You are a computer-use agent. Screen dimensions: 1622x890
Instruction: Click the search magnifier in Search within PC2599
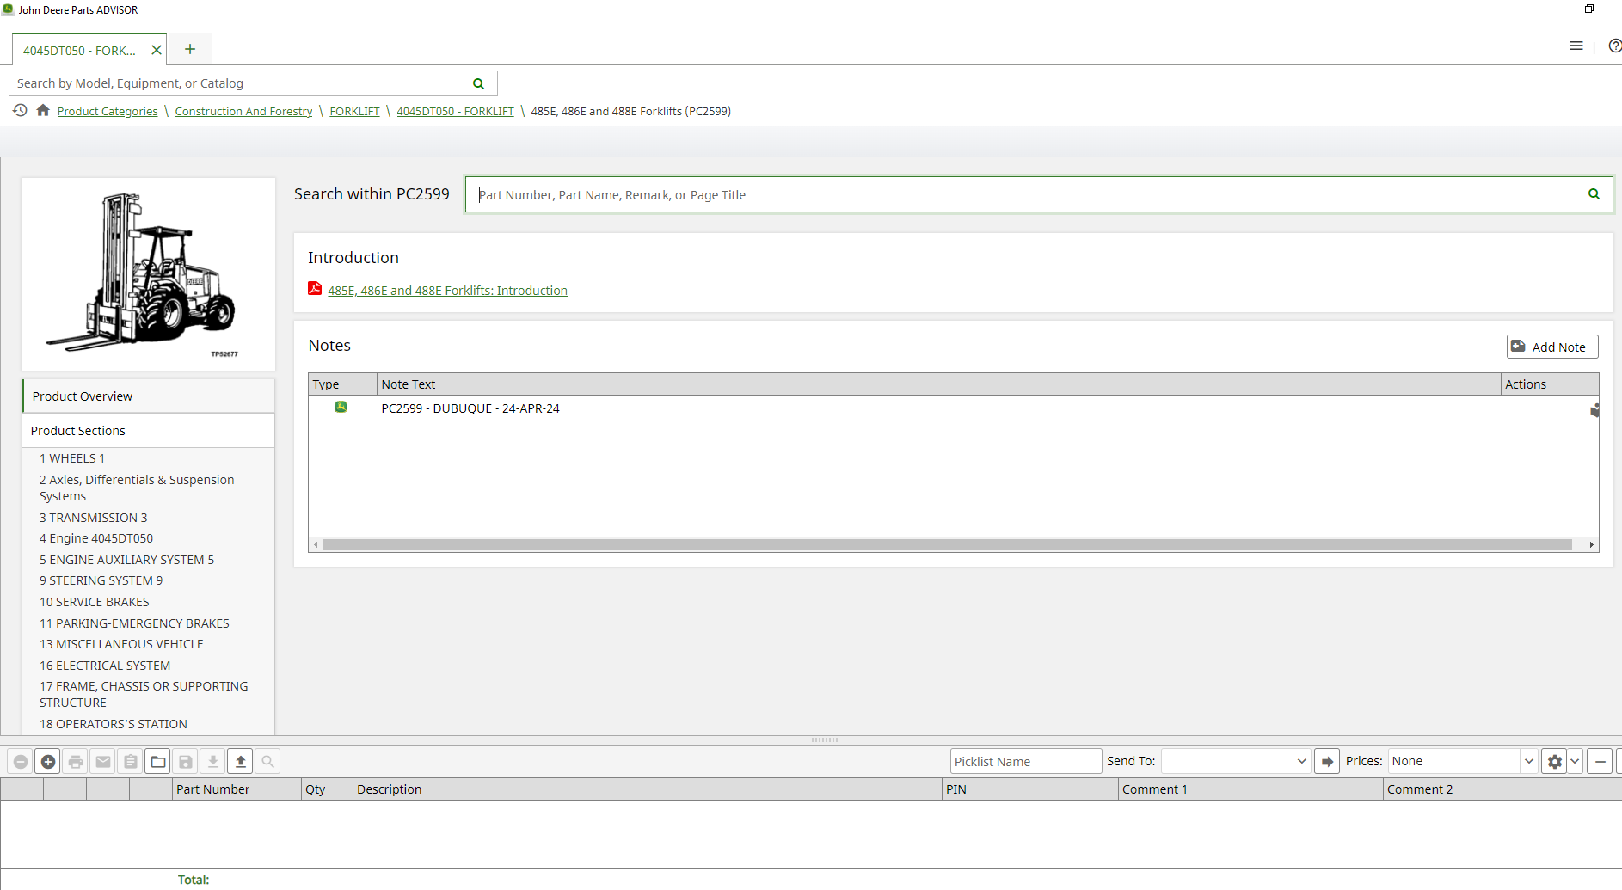[x=1594, y=194]
